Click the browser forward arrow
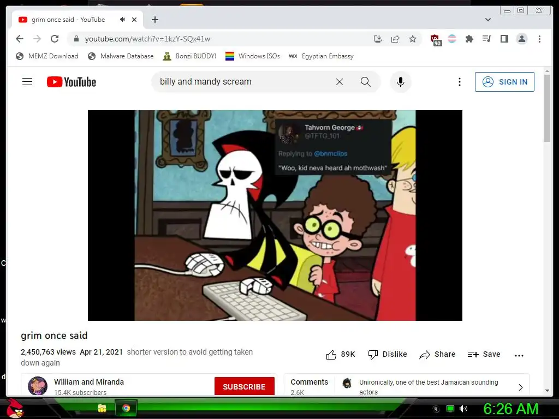 (37, 39)
